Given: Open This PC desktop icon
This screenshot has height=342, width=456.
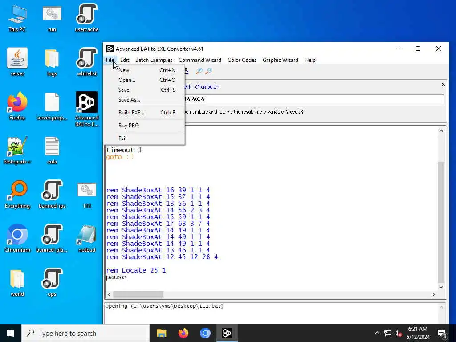Looking at the screenshot, I should [17, 18].
